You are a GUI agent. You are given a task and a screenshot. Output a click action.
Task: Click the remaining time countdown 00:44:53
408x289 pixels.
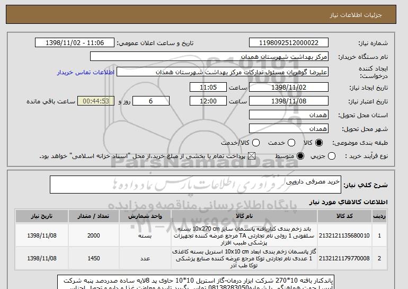pos(96,101)
